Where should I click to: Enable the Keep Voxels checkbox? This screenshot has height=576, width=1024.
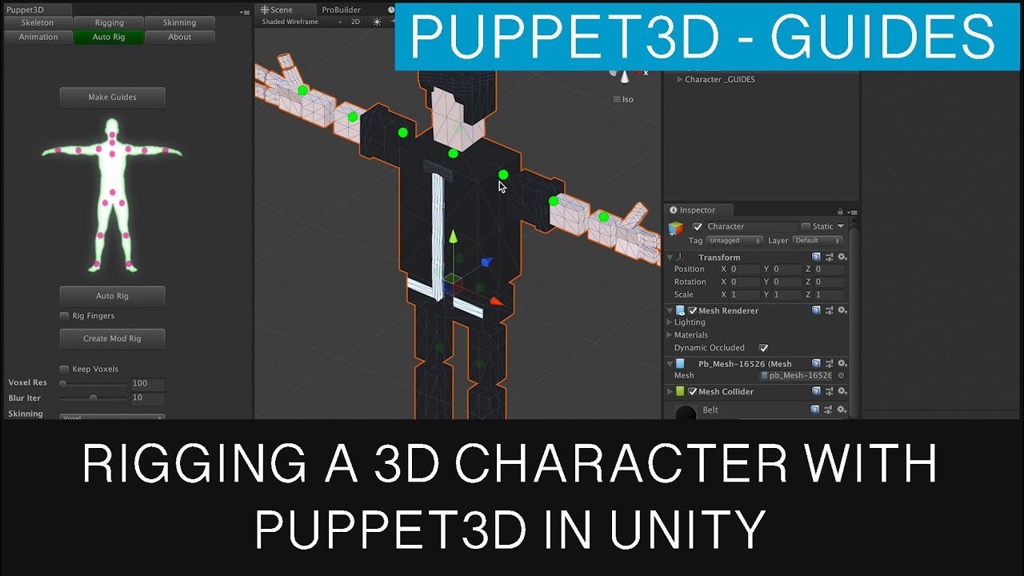coord(64,369)
